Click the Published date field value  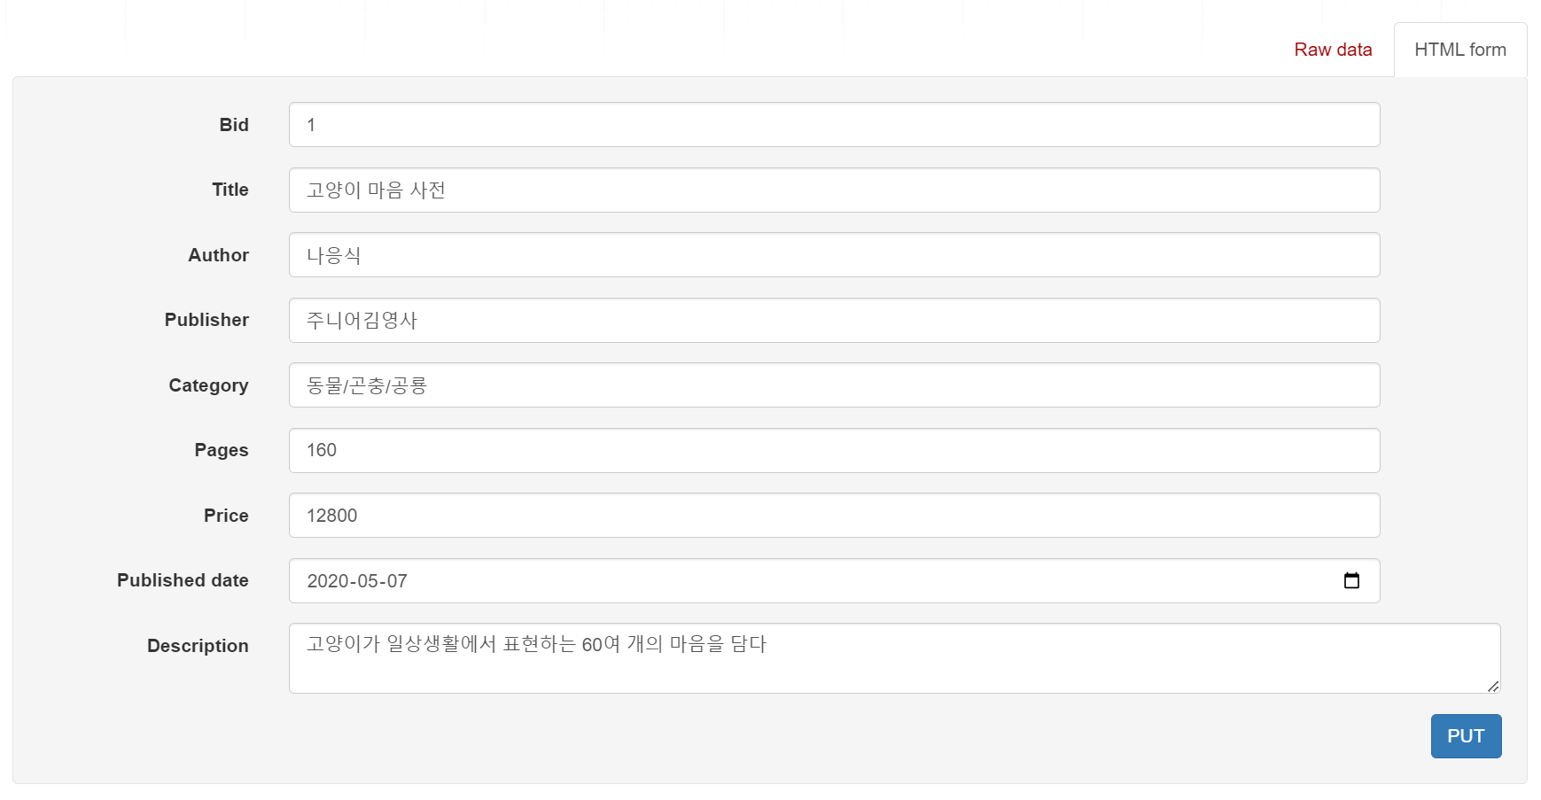(x=357, y=581)
